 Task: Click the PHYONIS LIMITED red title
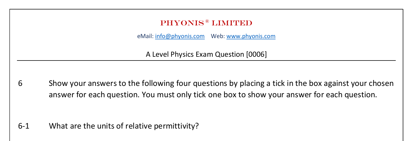coord(206,23)
